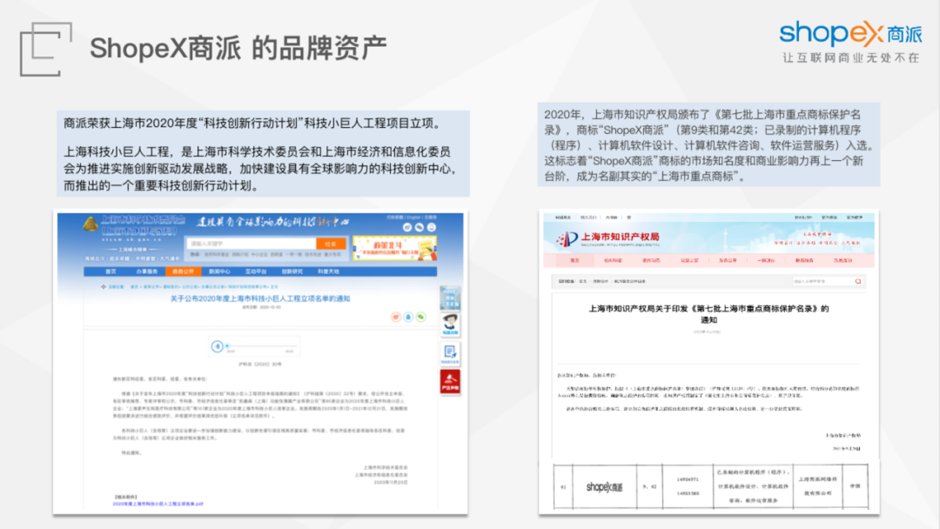This screenshot has width=940, height=529.
Task: Click the paragraph starting '商派荣获上海市2020年度'
Action: [255, 124]
